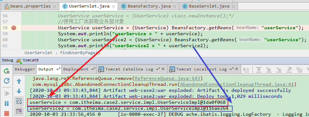This screenshot has height=117, width=309.
Task: Click the println "userService2 = " code line
Action: point(133,46)
